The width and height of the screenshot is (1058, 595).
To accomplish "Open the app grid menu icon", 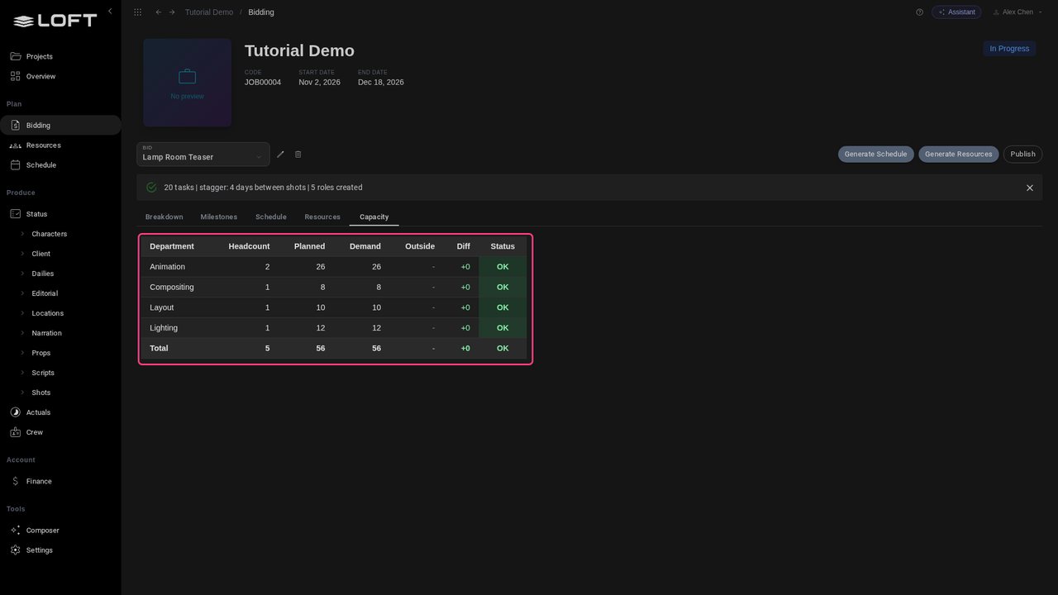I will [137, 12].
